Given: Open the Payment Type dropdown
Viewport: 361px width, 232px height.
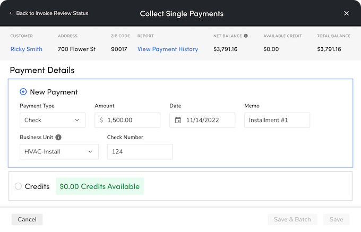Looking at the screenshot, I should pos(52,121).
